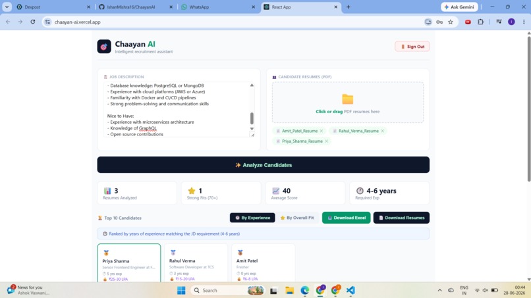Open site information icon in address bar
This screenshot has width=531, height=298.
point(47,22)
